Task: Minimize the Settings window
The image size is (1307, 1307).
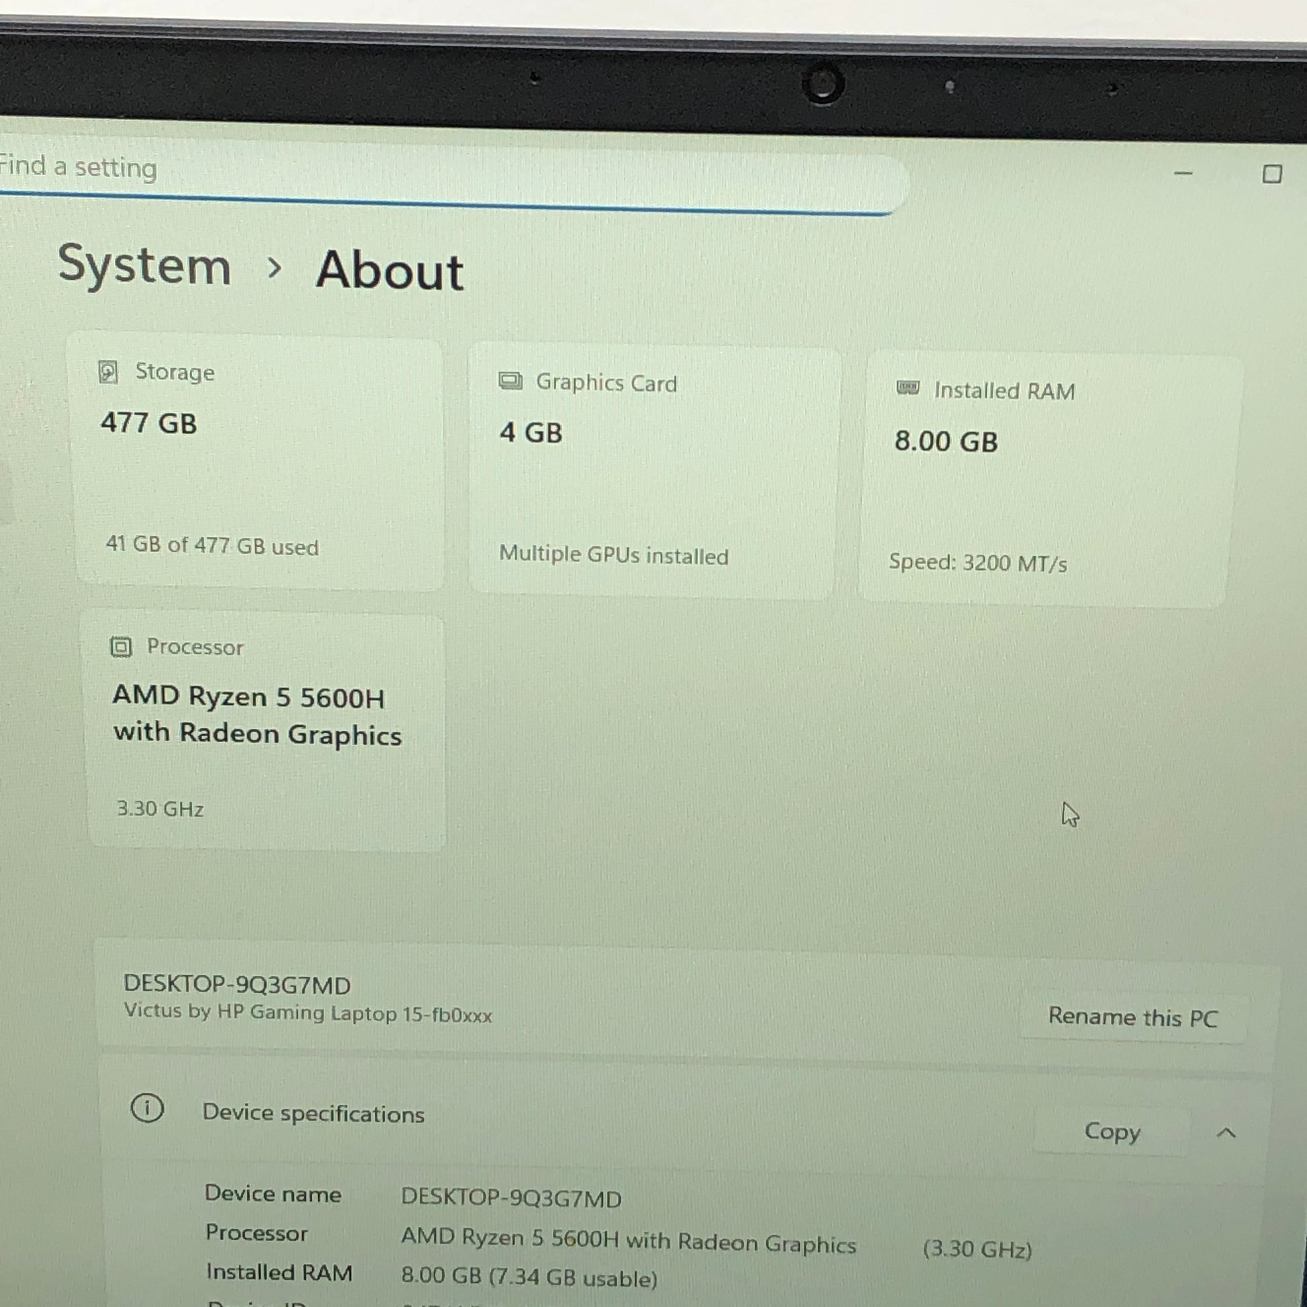Action: (x=1183, y=174)
